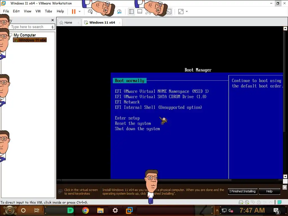
Task: Open the Help menu
Action: [60, 11]
